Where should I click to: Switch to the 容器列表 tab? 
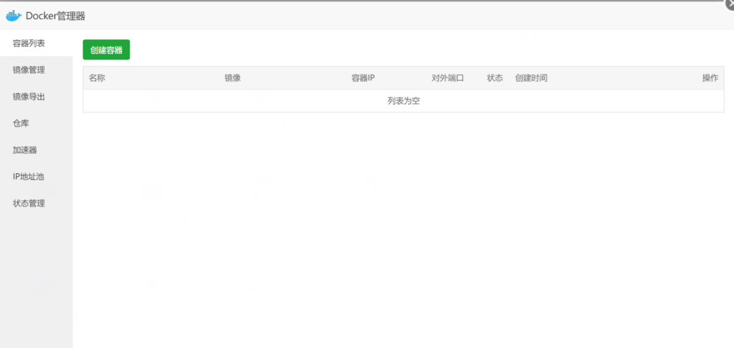(29, 44)
